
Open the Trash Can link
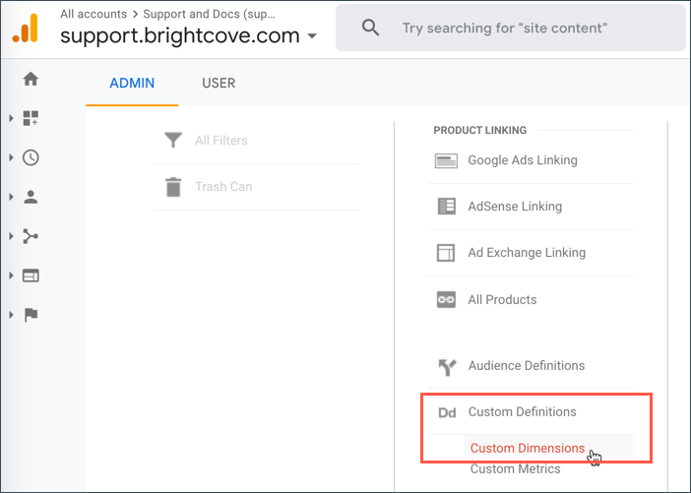click(223, 187)
